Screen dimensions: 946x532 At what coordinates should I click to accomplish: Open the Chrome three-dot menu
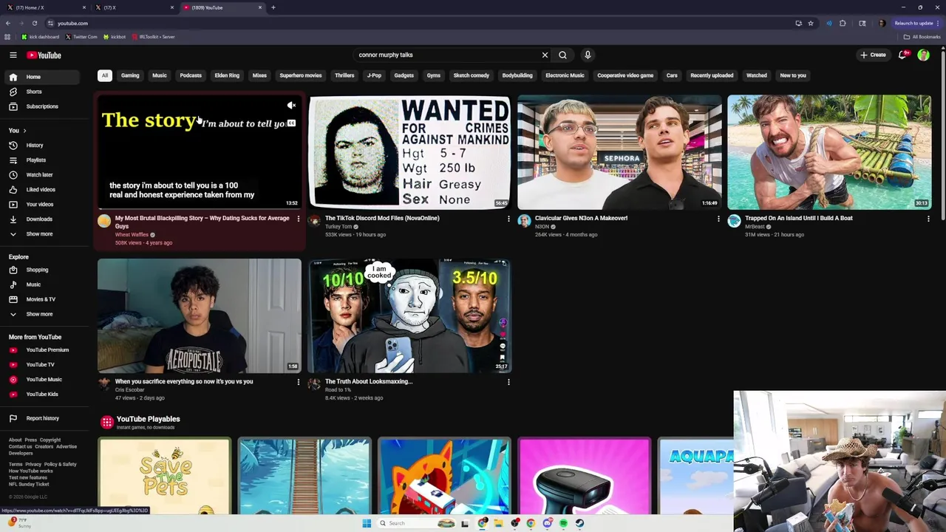(x=938, y=23)
